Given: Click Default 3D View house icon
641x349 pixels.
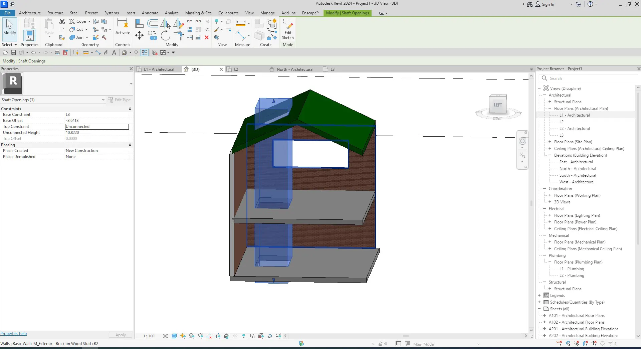Looking at the screenshot, I should tap(124, 52).
